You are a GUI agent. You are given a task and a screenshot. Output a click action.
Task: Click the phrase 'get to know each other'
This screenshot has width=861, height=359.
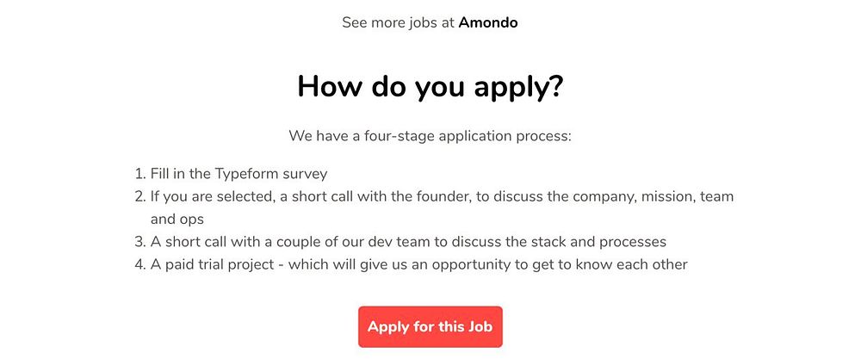tap(610, 264)
